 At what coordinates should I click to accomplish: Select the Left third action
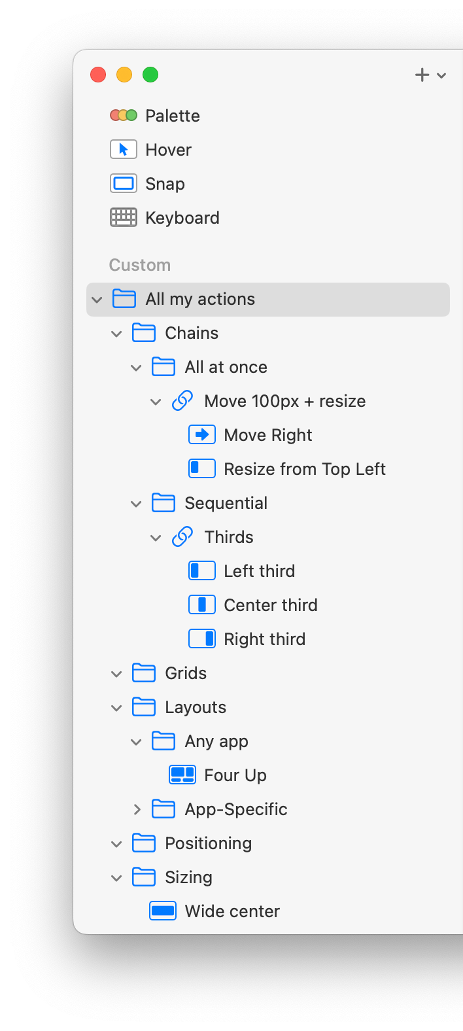(259, 571)
